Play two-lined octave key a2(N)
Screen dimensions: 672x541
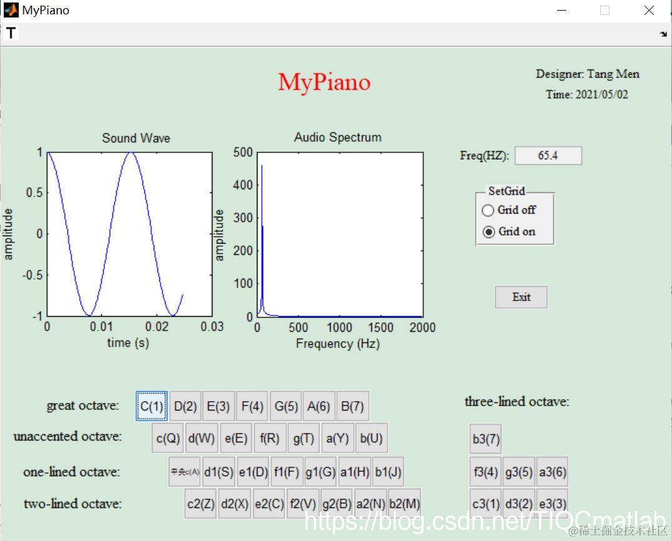pos(370,504)
